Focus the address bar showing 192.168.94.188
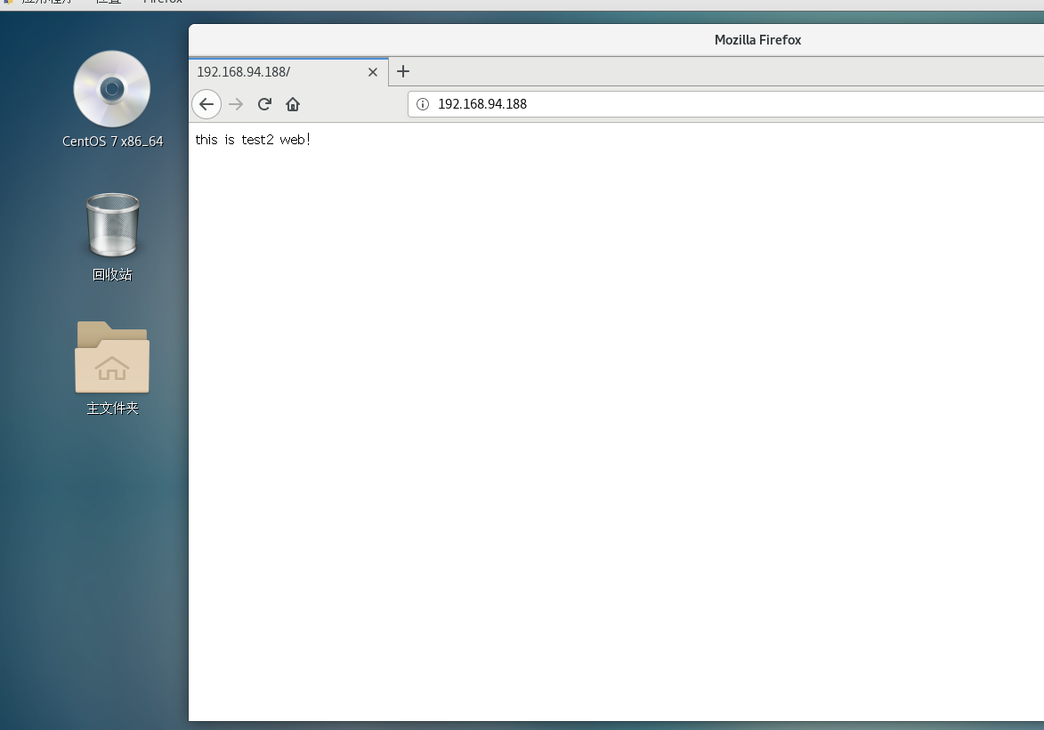This screenshot has width=1044, height=730. click(x=725, y=104)
